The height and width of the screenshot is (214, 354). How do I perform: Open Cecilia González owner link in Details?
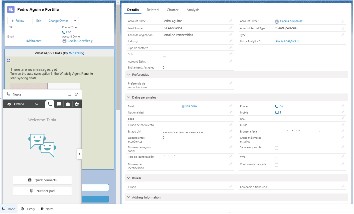[x=291, y=21]
